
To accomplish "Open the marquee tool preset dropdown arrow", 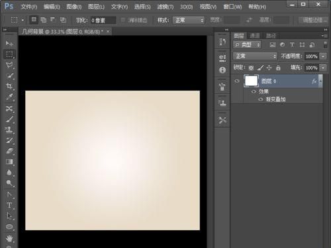I will point(23,20).
